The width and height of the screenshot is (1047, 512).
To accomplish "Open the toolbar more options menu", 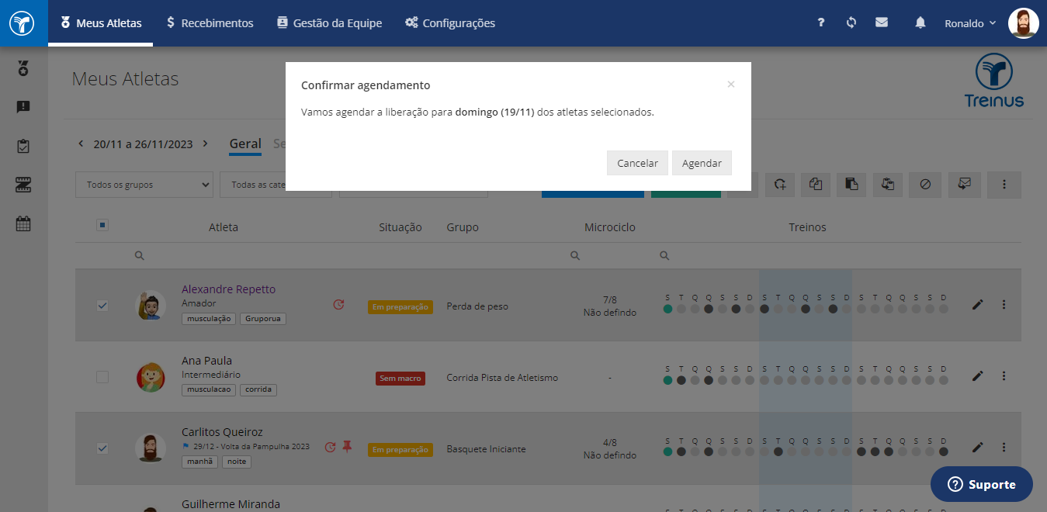I will tap(1004, 185).
